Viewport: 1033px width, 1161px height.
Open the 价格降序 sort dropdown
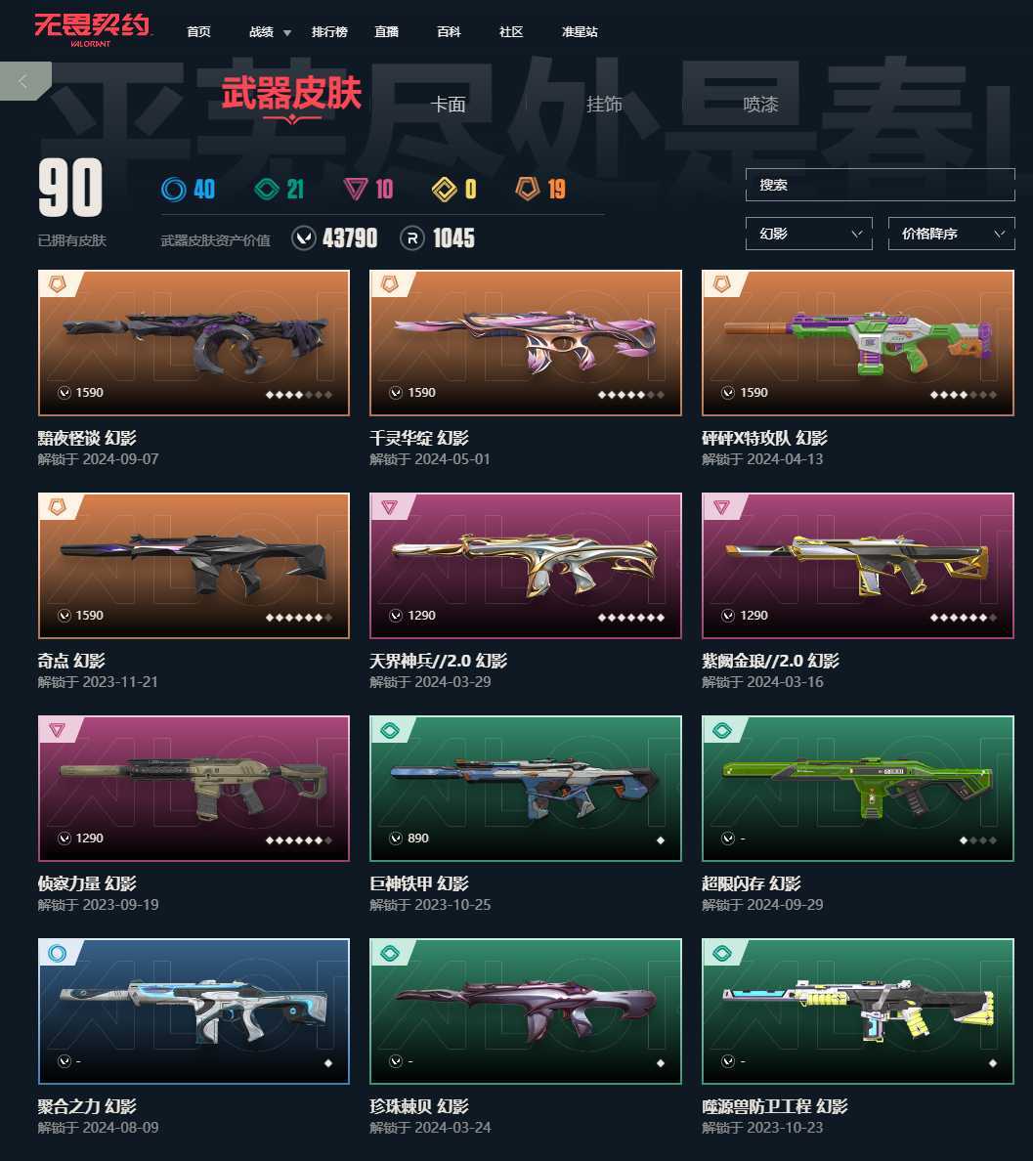951,234
